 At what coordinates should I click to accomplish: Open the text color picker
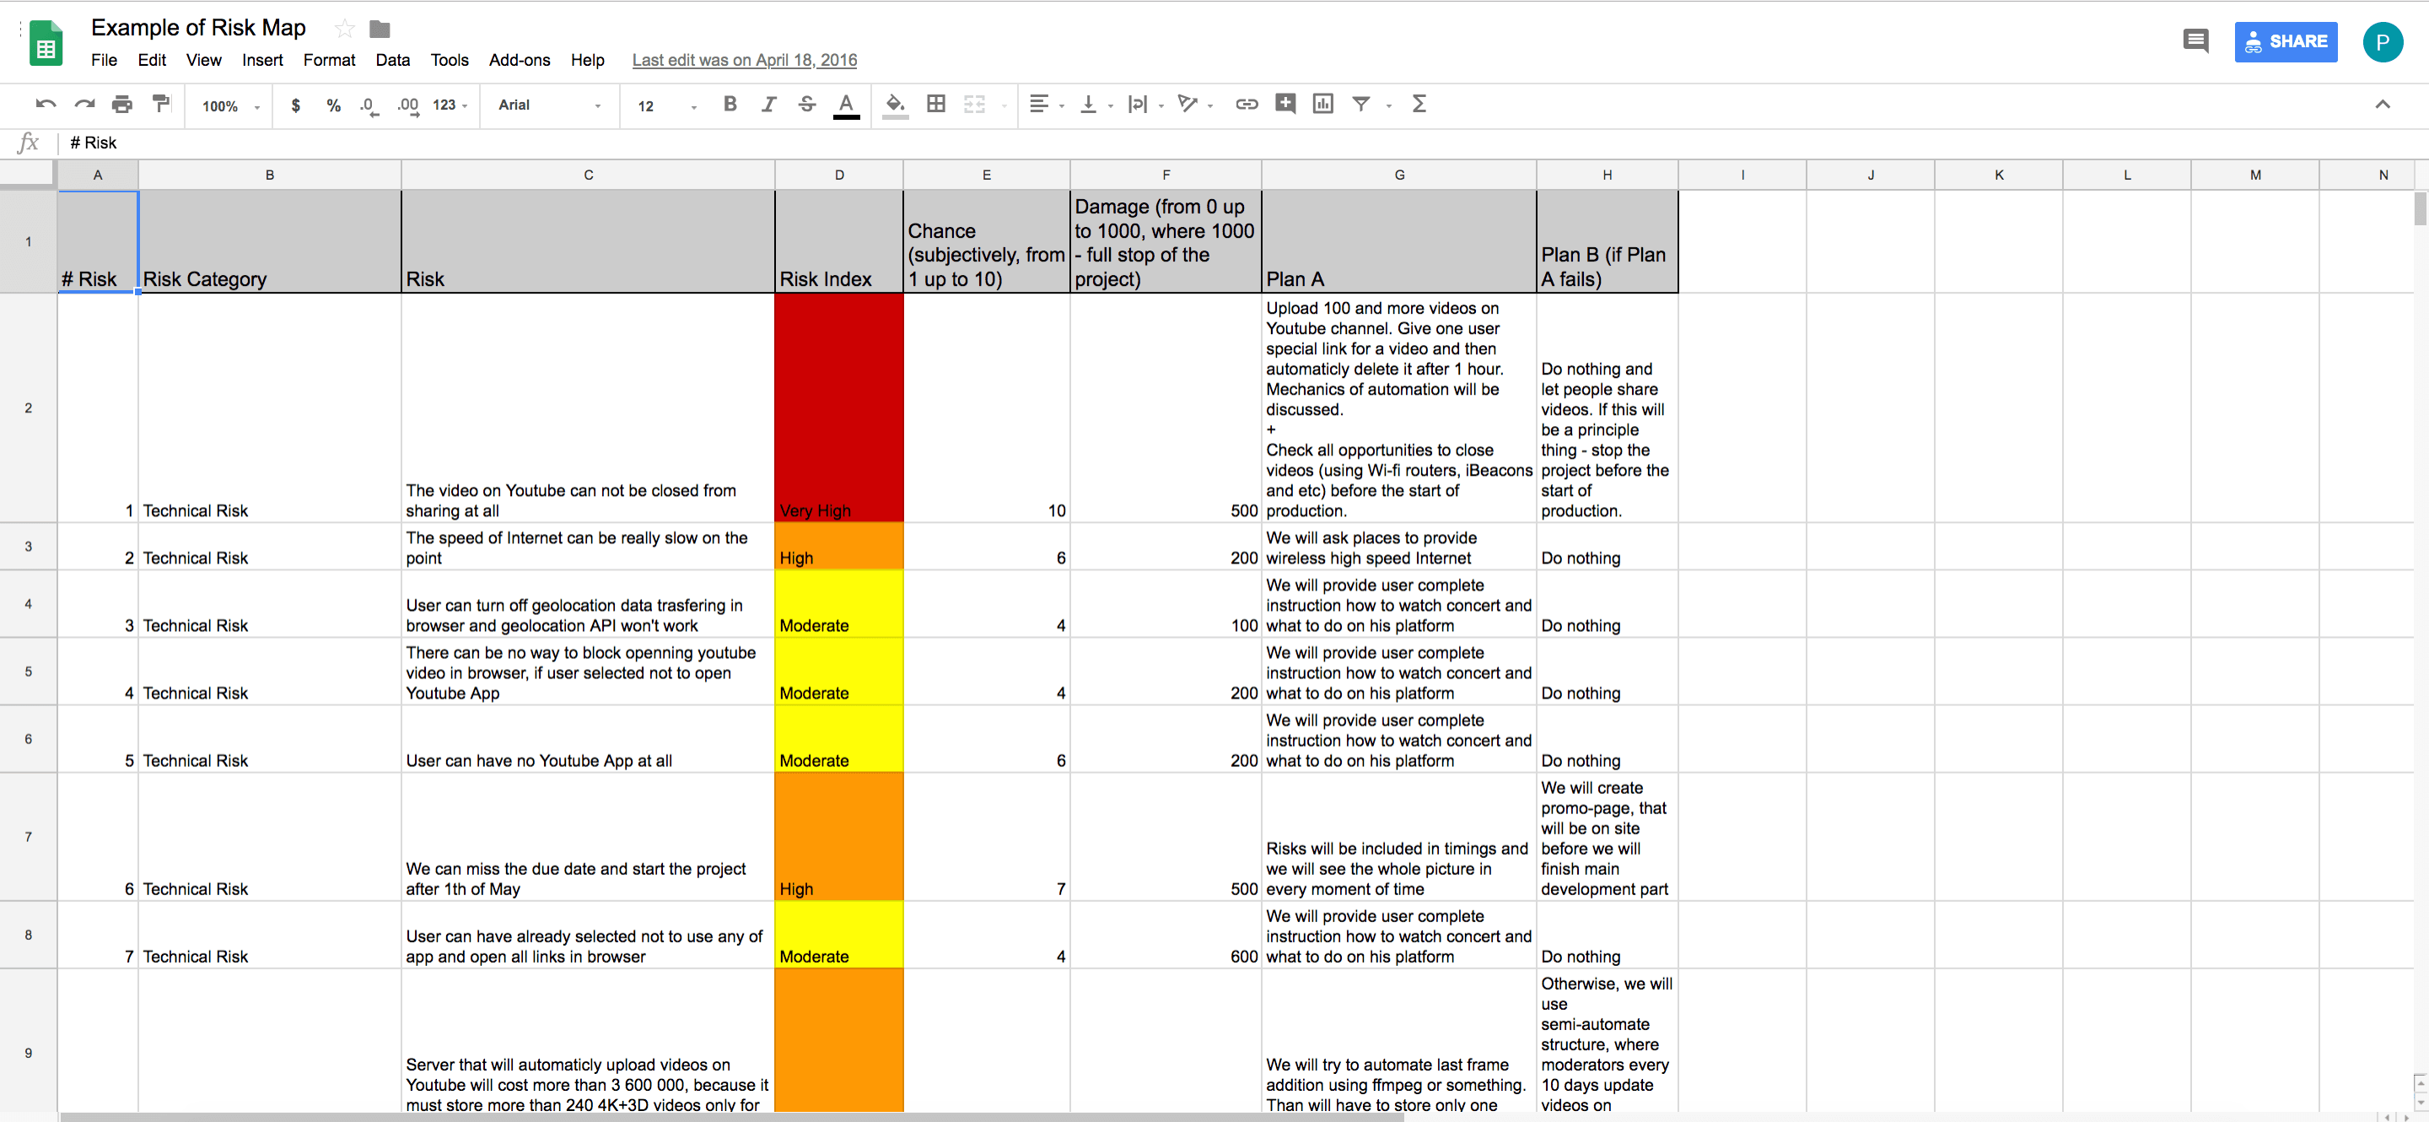847,105
